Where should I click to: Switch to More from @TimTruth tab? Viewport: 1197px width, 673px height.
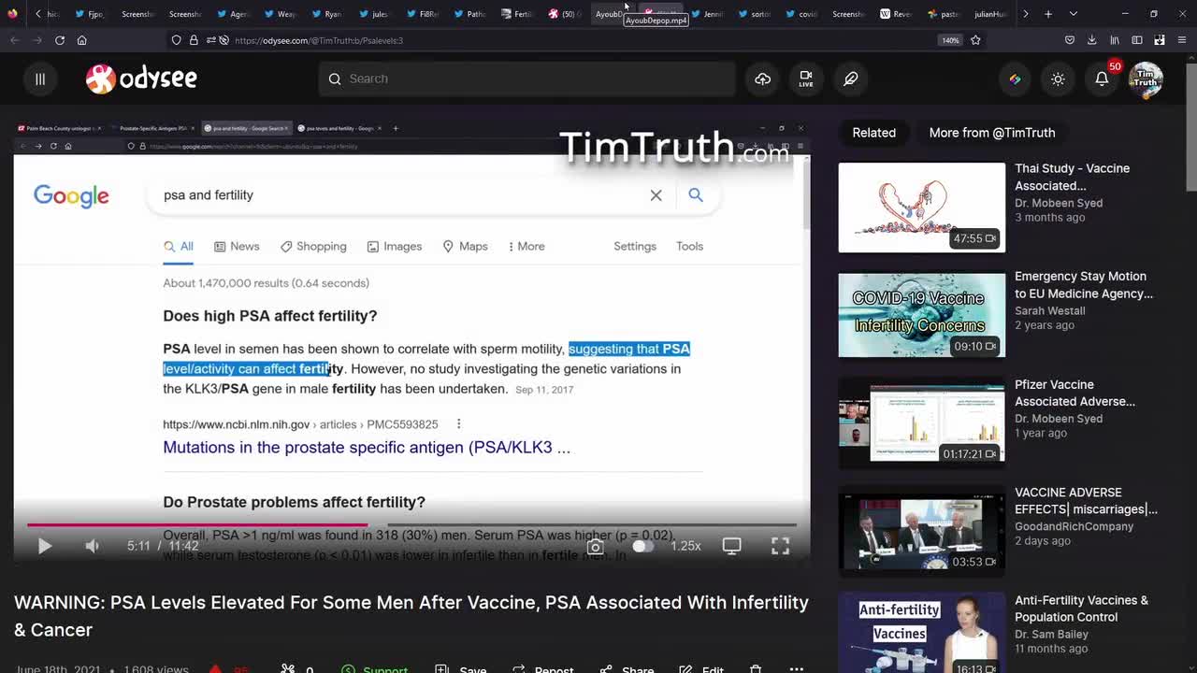[x=991, y=133]
